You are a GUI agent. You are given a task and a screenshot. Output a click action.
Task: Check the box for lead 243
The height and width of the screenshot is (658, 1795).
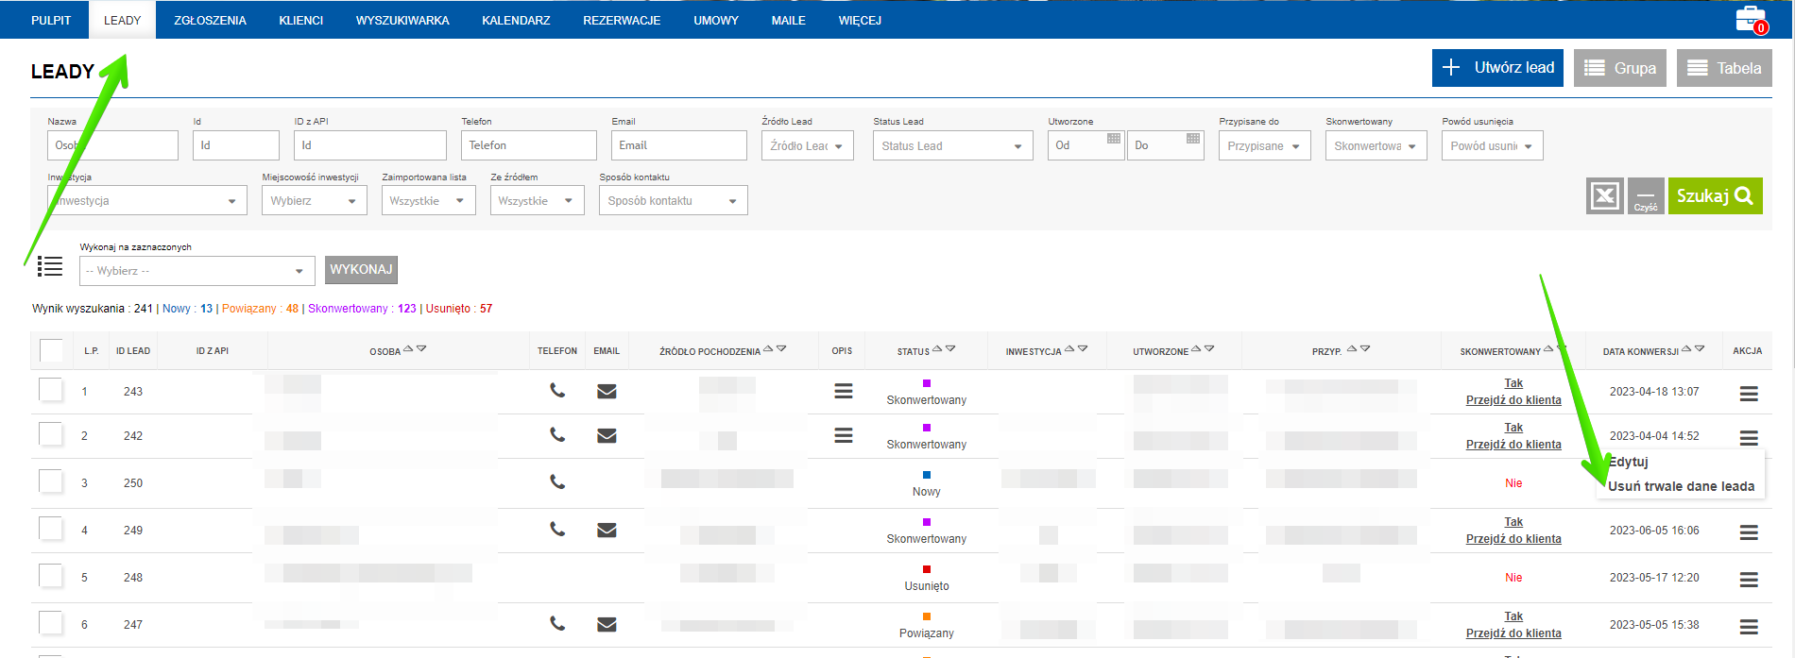click(x=51, y=390)
